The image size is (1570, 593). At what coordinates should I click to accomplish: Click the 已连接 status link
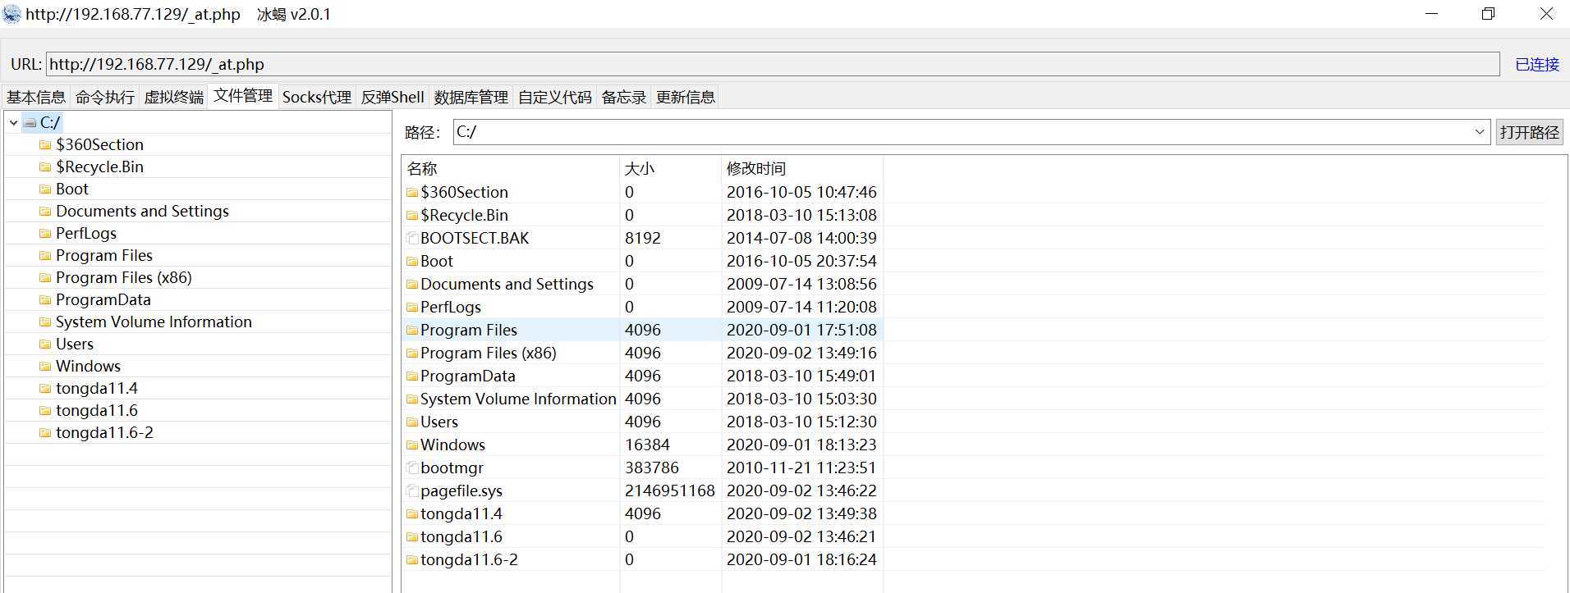click(1537, 64)
